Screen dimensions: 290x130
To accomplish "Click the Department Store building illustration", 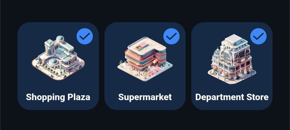I will [x=232, y=59].
